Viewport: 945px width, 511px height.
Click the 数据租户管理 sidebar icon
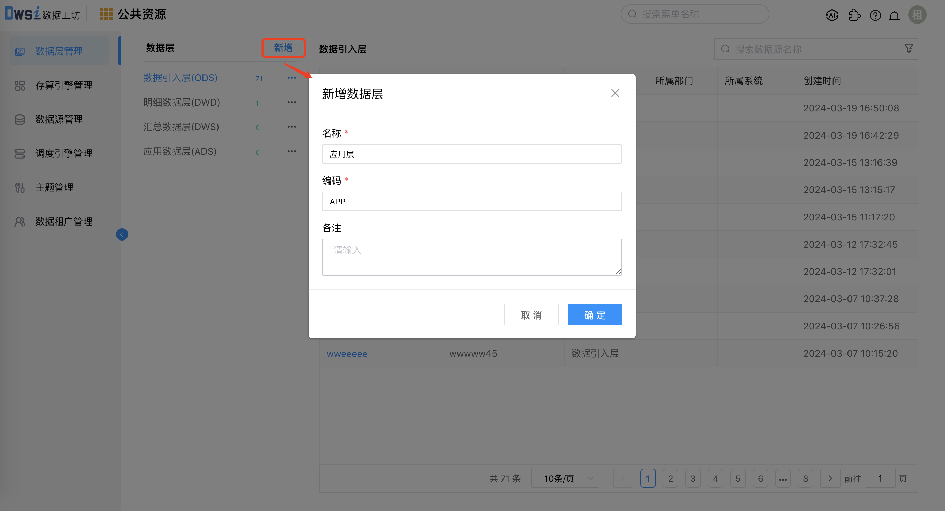(20, 222)
